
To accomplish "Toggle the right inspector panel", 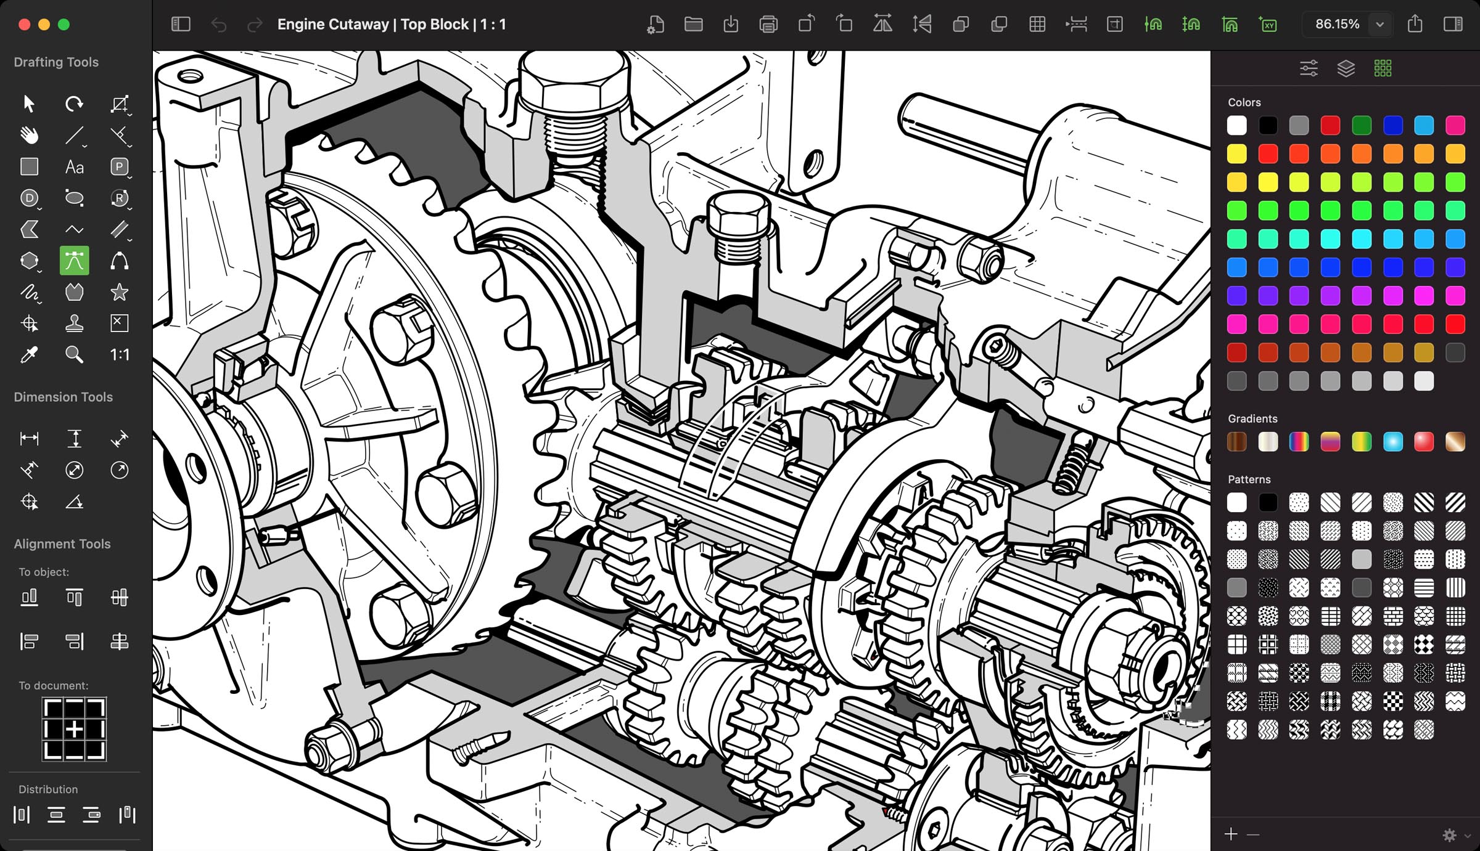I will point(1453,24).
